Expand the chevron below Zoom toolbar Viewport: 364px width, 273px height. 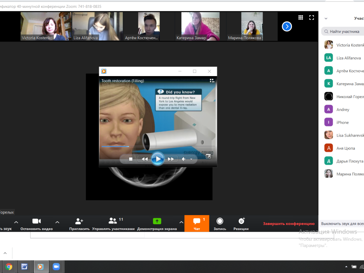[x=5, y=253]
